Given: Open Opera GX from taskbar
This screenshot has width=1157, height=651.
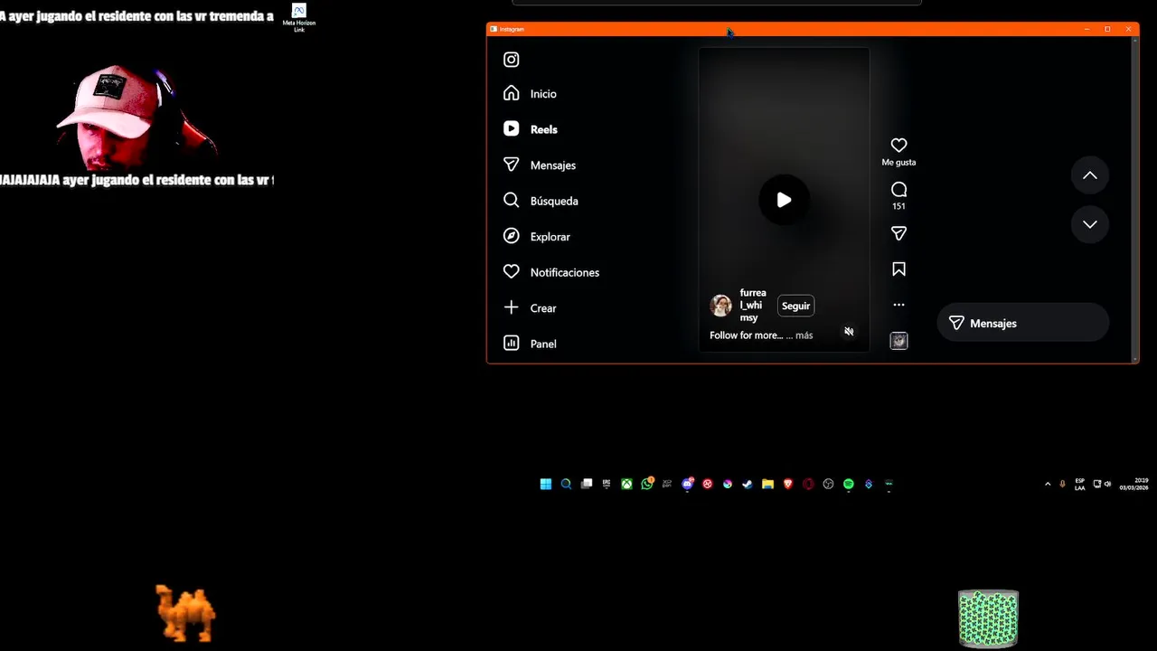Looking at the screenshot, I should (808, 484).
